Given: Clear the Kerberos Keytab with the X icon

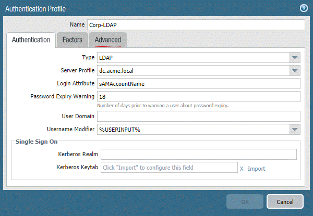Looking at the screenshot, I should (x=242, y=169).
